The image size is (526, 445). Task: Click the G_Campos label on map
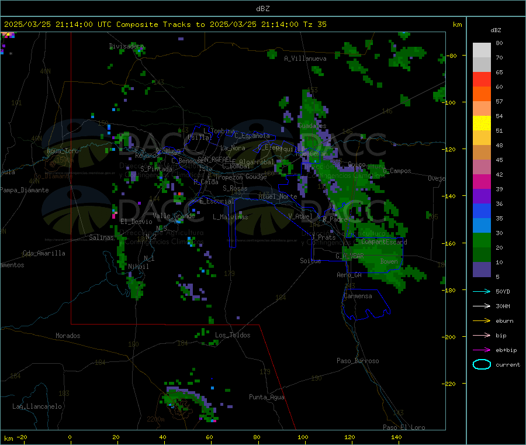click(397, 171)
